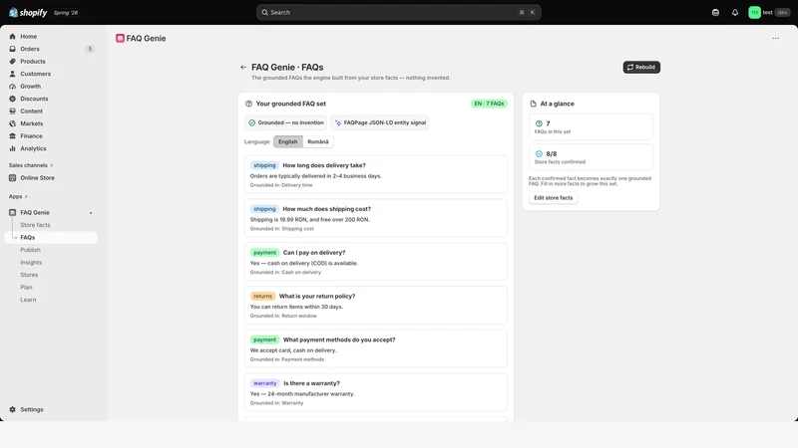798x448 pixels.
Task: Click Grounded in: Delivery time text
Action: (x=281, y=185)
